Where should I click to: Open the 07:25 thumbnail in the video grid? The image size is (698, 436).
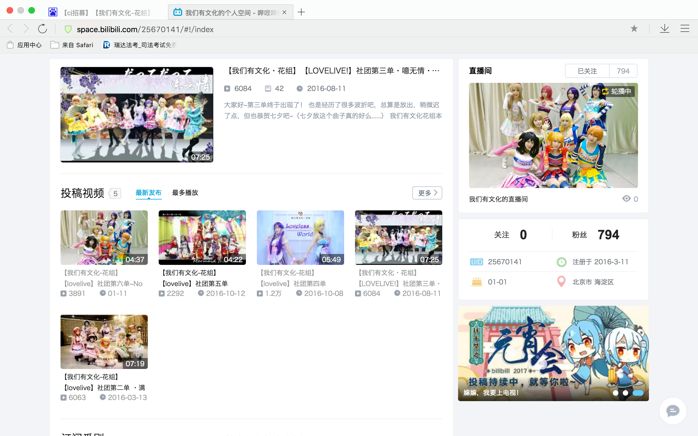point(399,238)
